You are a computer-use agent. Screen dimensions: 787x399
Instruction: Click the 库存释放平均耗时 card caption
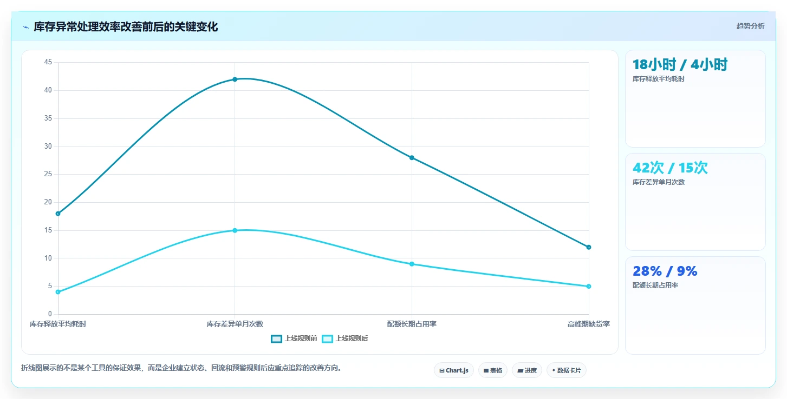point(659,79)
